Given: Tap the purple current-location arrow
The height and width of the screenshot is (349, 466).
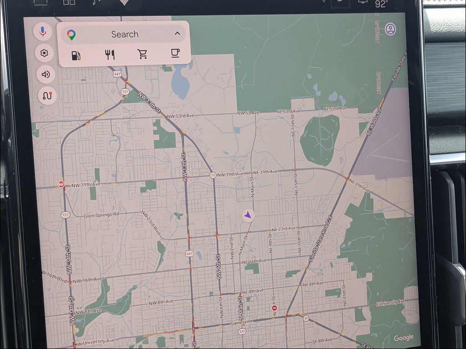Looking at the screenshot, I should tap(248, 215).
